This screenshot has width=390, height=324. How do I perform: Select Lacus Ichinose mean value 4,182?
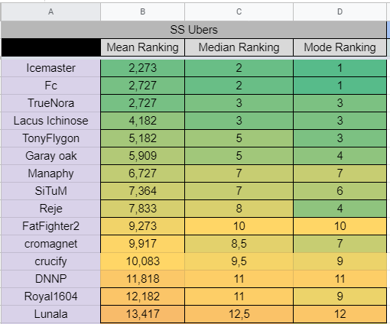point(142,121)
